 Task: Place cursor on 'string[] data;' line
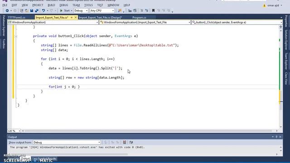point(54,50)
